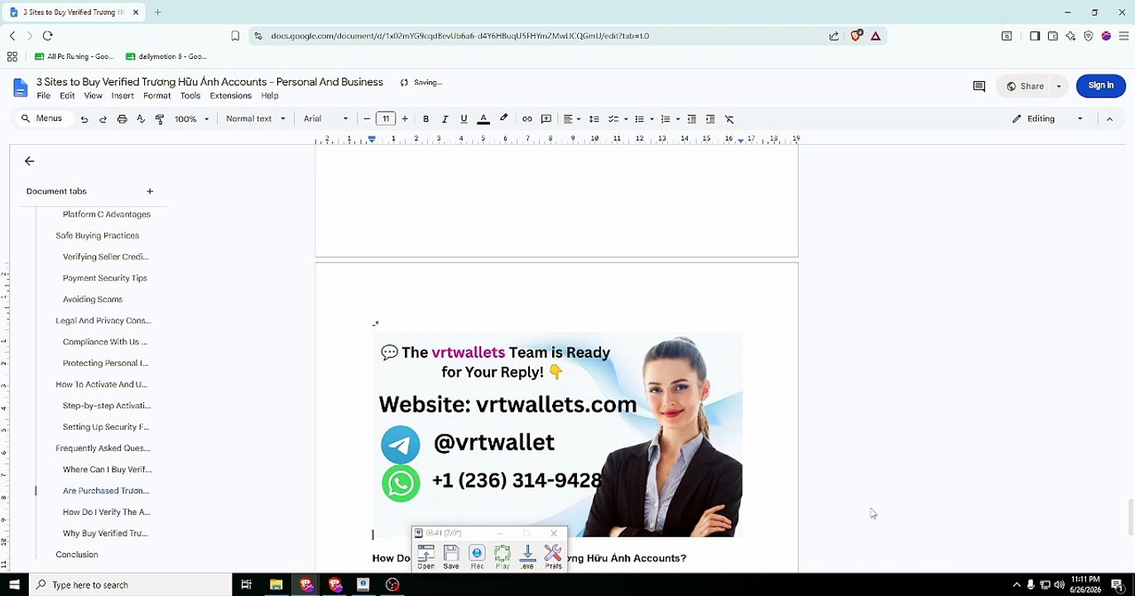Close the document outline with back arrow
Image resolution: width=1135 pixels, height=596 pixels.
[30, 161]
